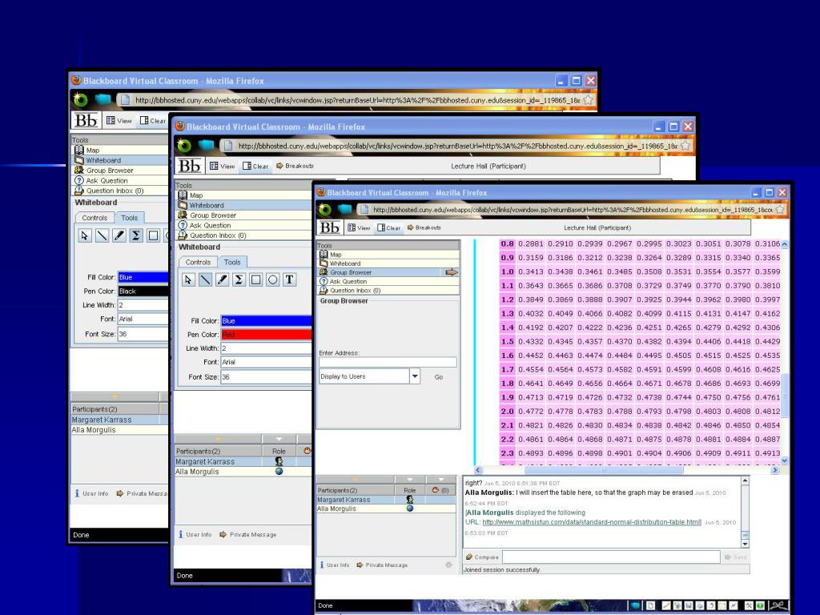820x615 pixels.
Task: Click bookmark star in front window address bar
Action: (x=780, y=210)
